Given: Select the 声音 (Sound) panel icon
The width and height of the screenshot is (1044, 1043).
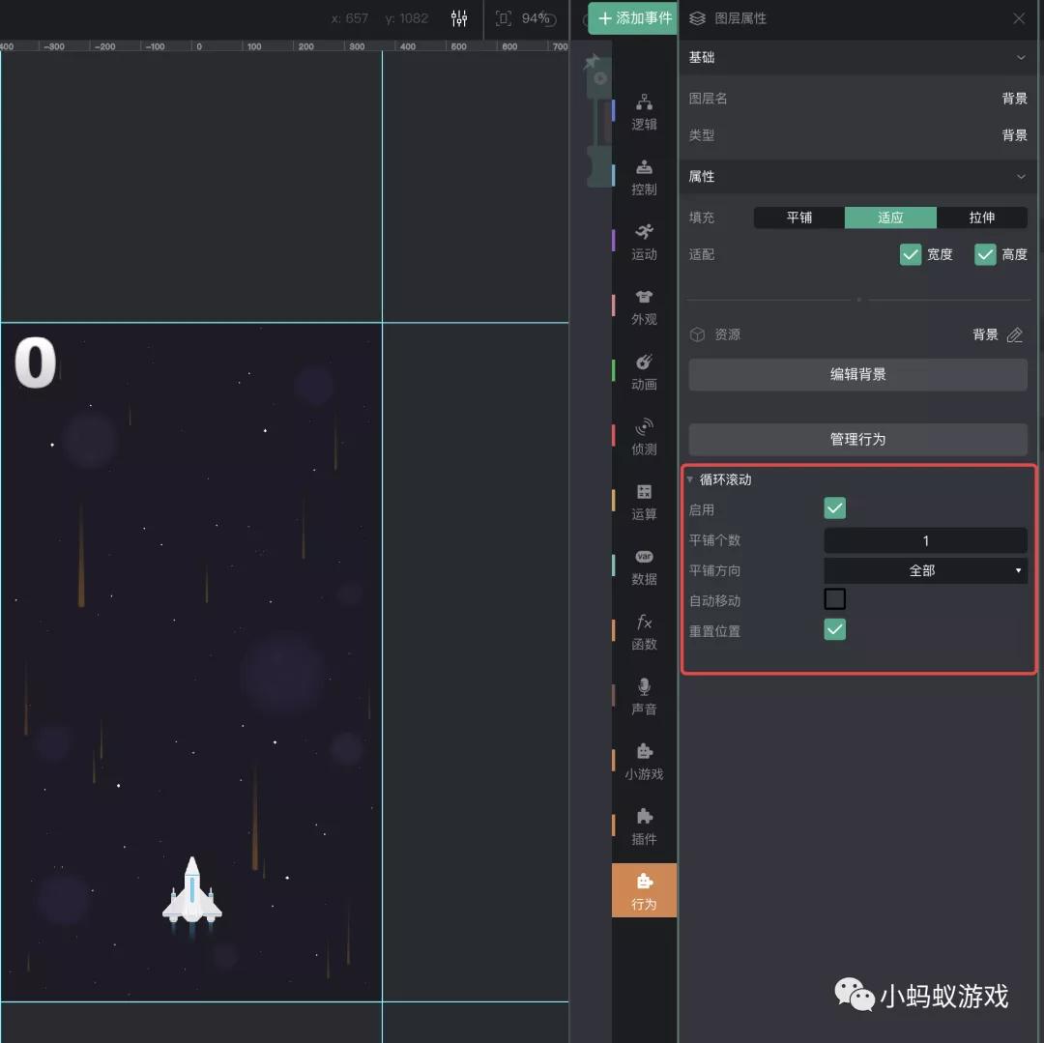Looking at the screenshot, I should click(x=644, y=698).
